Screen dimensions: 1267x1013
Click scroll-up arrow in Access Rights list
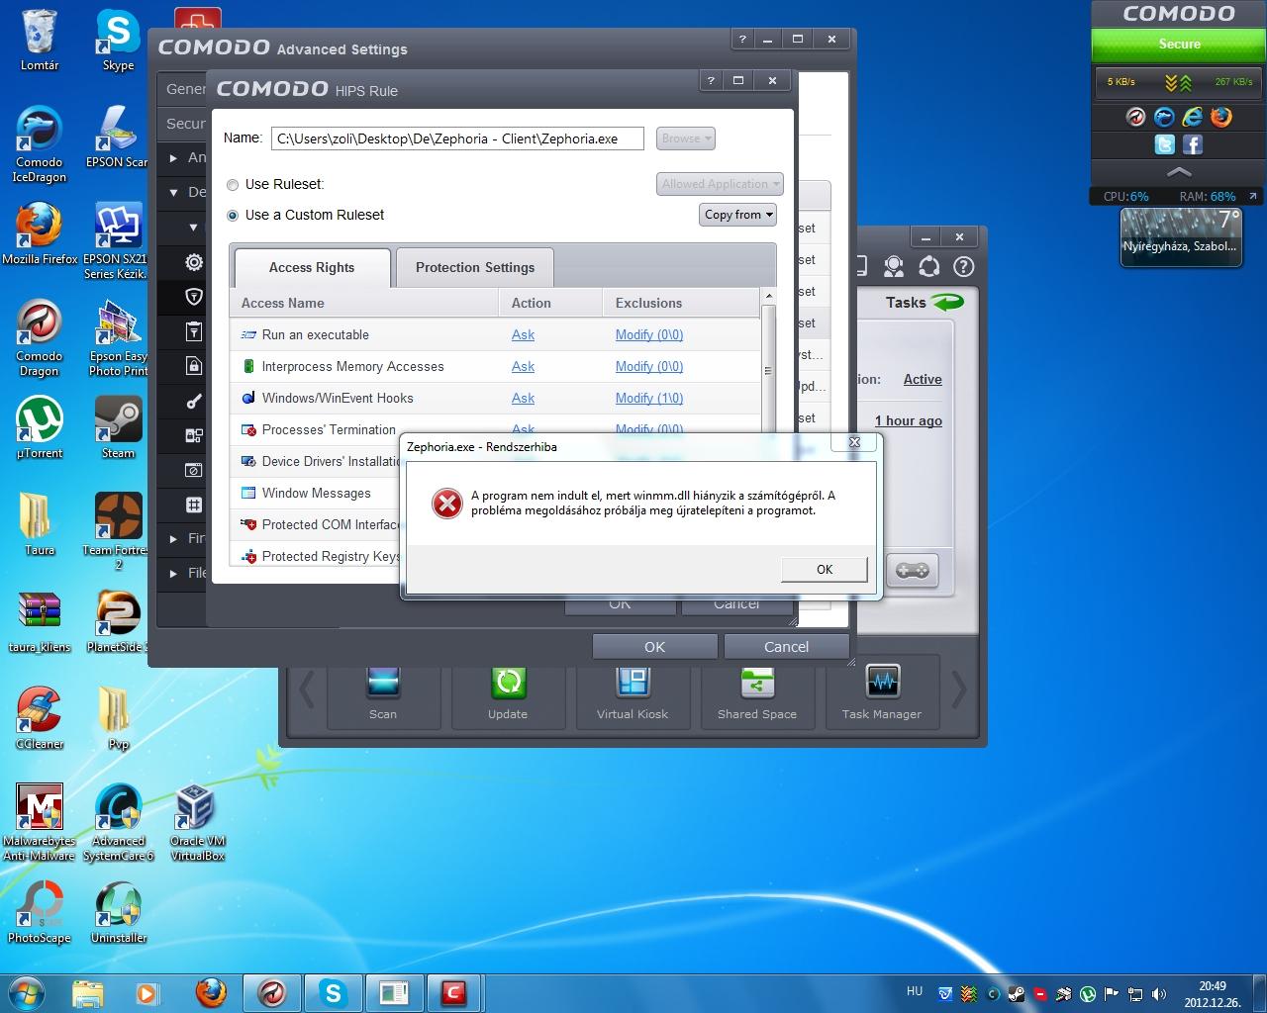coord(767,297)
